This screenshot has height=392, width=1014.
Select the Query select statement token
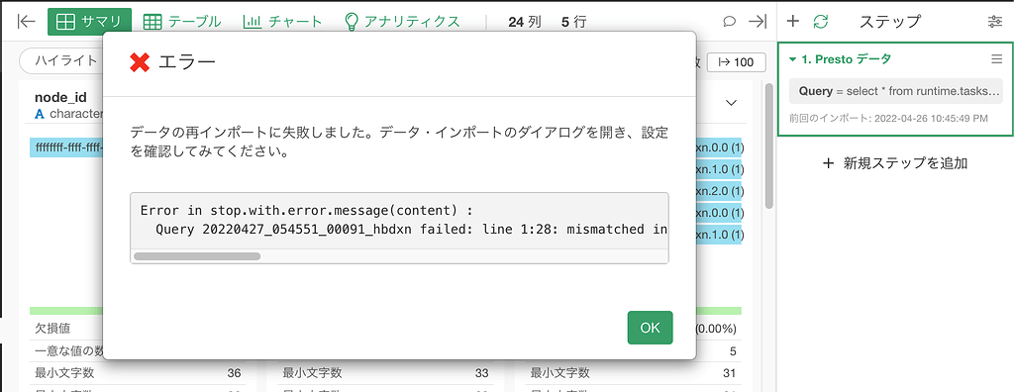[x=895, y=91]
